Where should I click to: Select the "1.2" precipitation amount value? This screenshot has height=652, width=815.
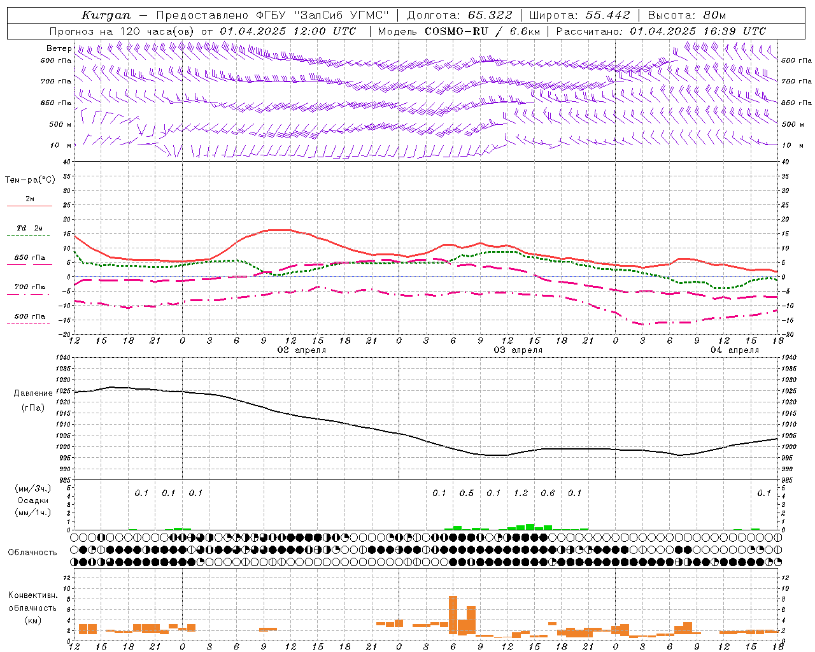coord(521,493)
